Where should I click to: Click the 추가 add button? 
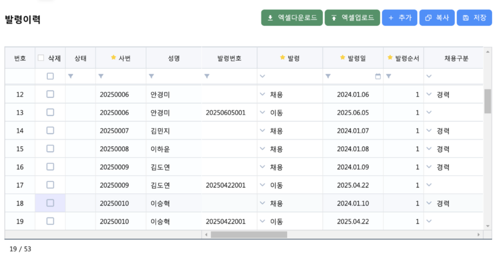pyautogui.click(x=400, y=18)
